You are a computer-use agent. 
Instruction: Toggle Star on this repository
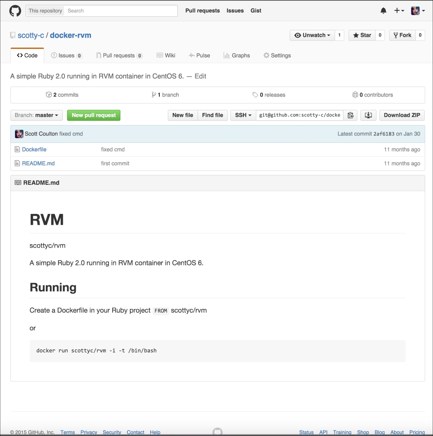pyautogui.click(x=362, y=35)
